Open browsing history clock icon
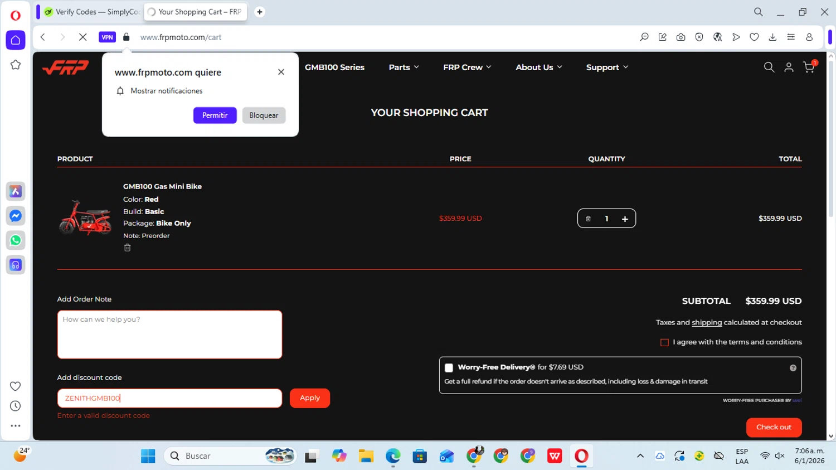 16,406
